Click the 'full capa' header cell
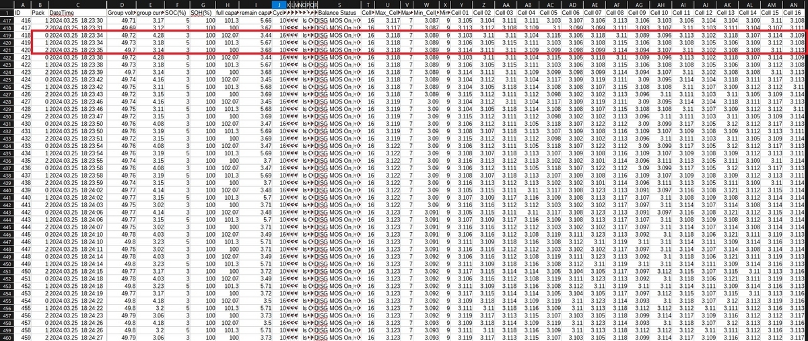The image size is (808, 341). pyautogui.click(x=227, y=13)
